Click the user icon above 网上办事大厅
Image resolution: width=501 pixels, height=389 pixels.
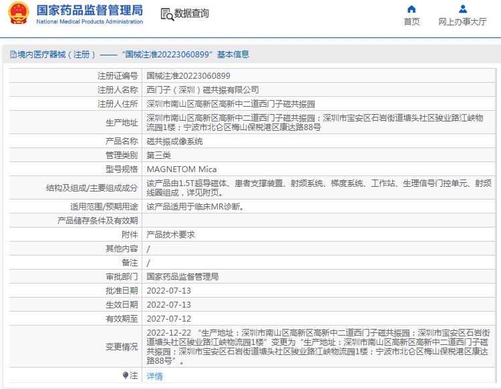point(462,9)
